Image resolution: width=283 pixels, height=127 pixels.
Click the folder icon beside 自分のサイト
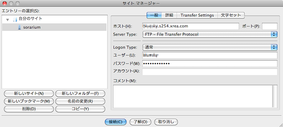click(x=15, y=19)
